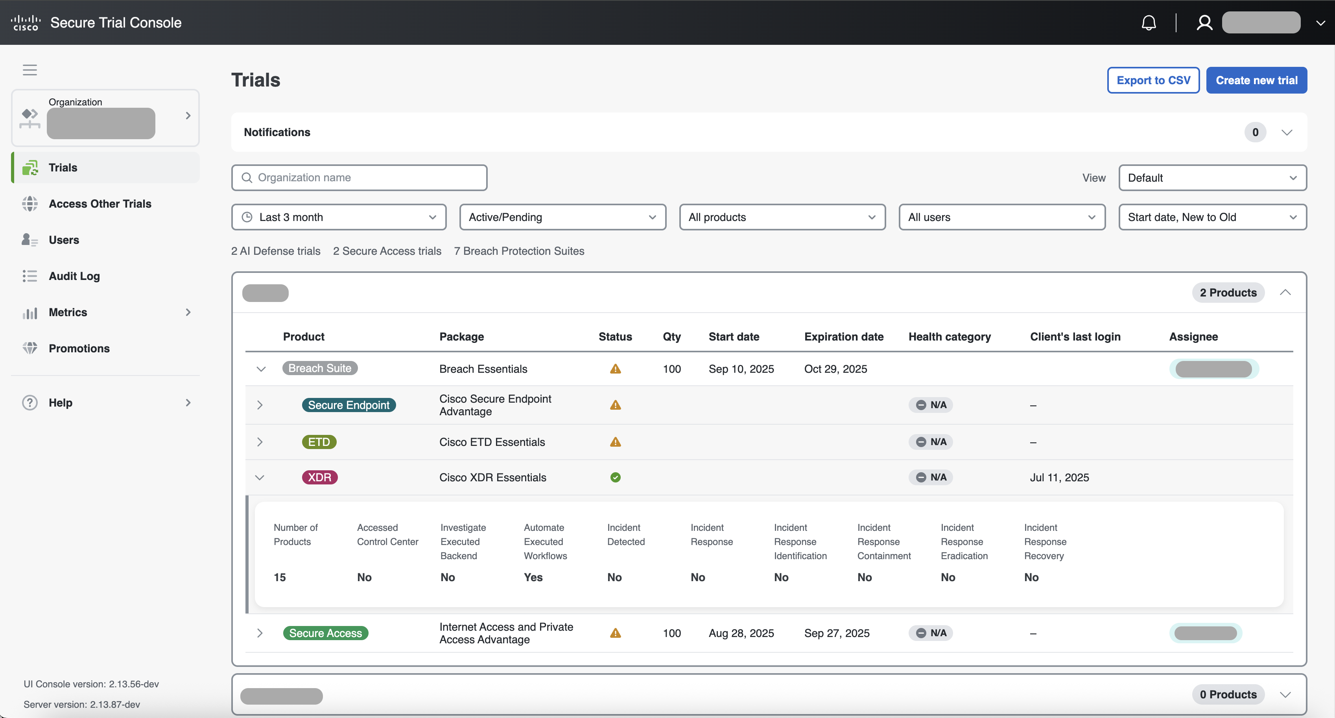Click the XDR product tag
This screenshot has height=718, width=1335.
(x=320, y=478)
